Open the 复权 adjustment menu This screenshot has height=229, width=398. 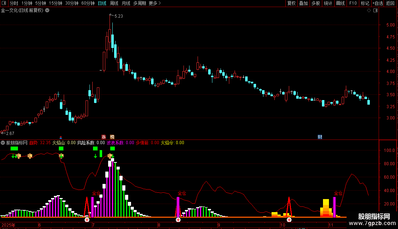291,3
